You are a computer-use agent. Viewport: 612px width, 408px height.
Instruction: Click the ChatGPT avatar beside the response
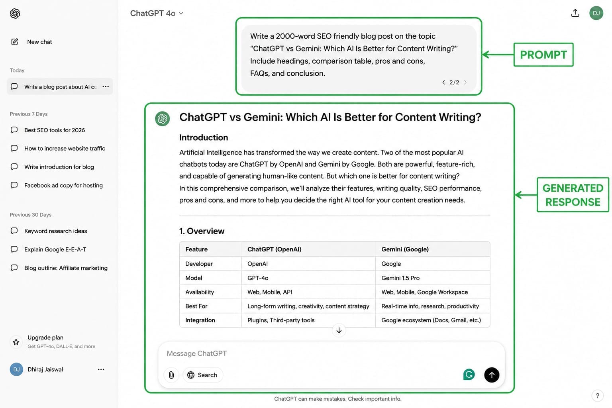163,119
